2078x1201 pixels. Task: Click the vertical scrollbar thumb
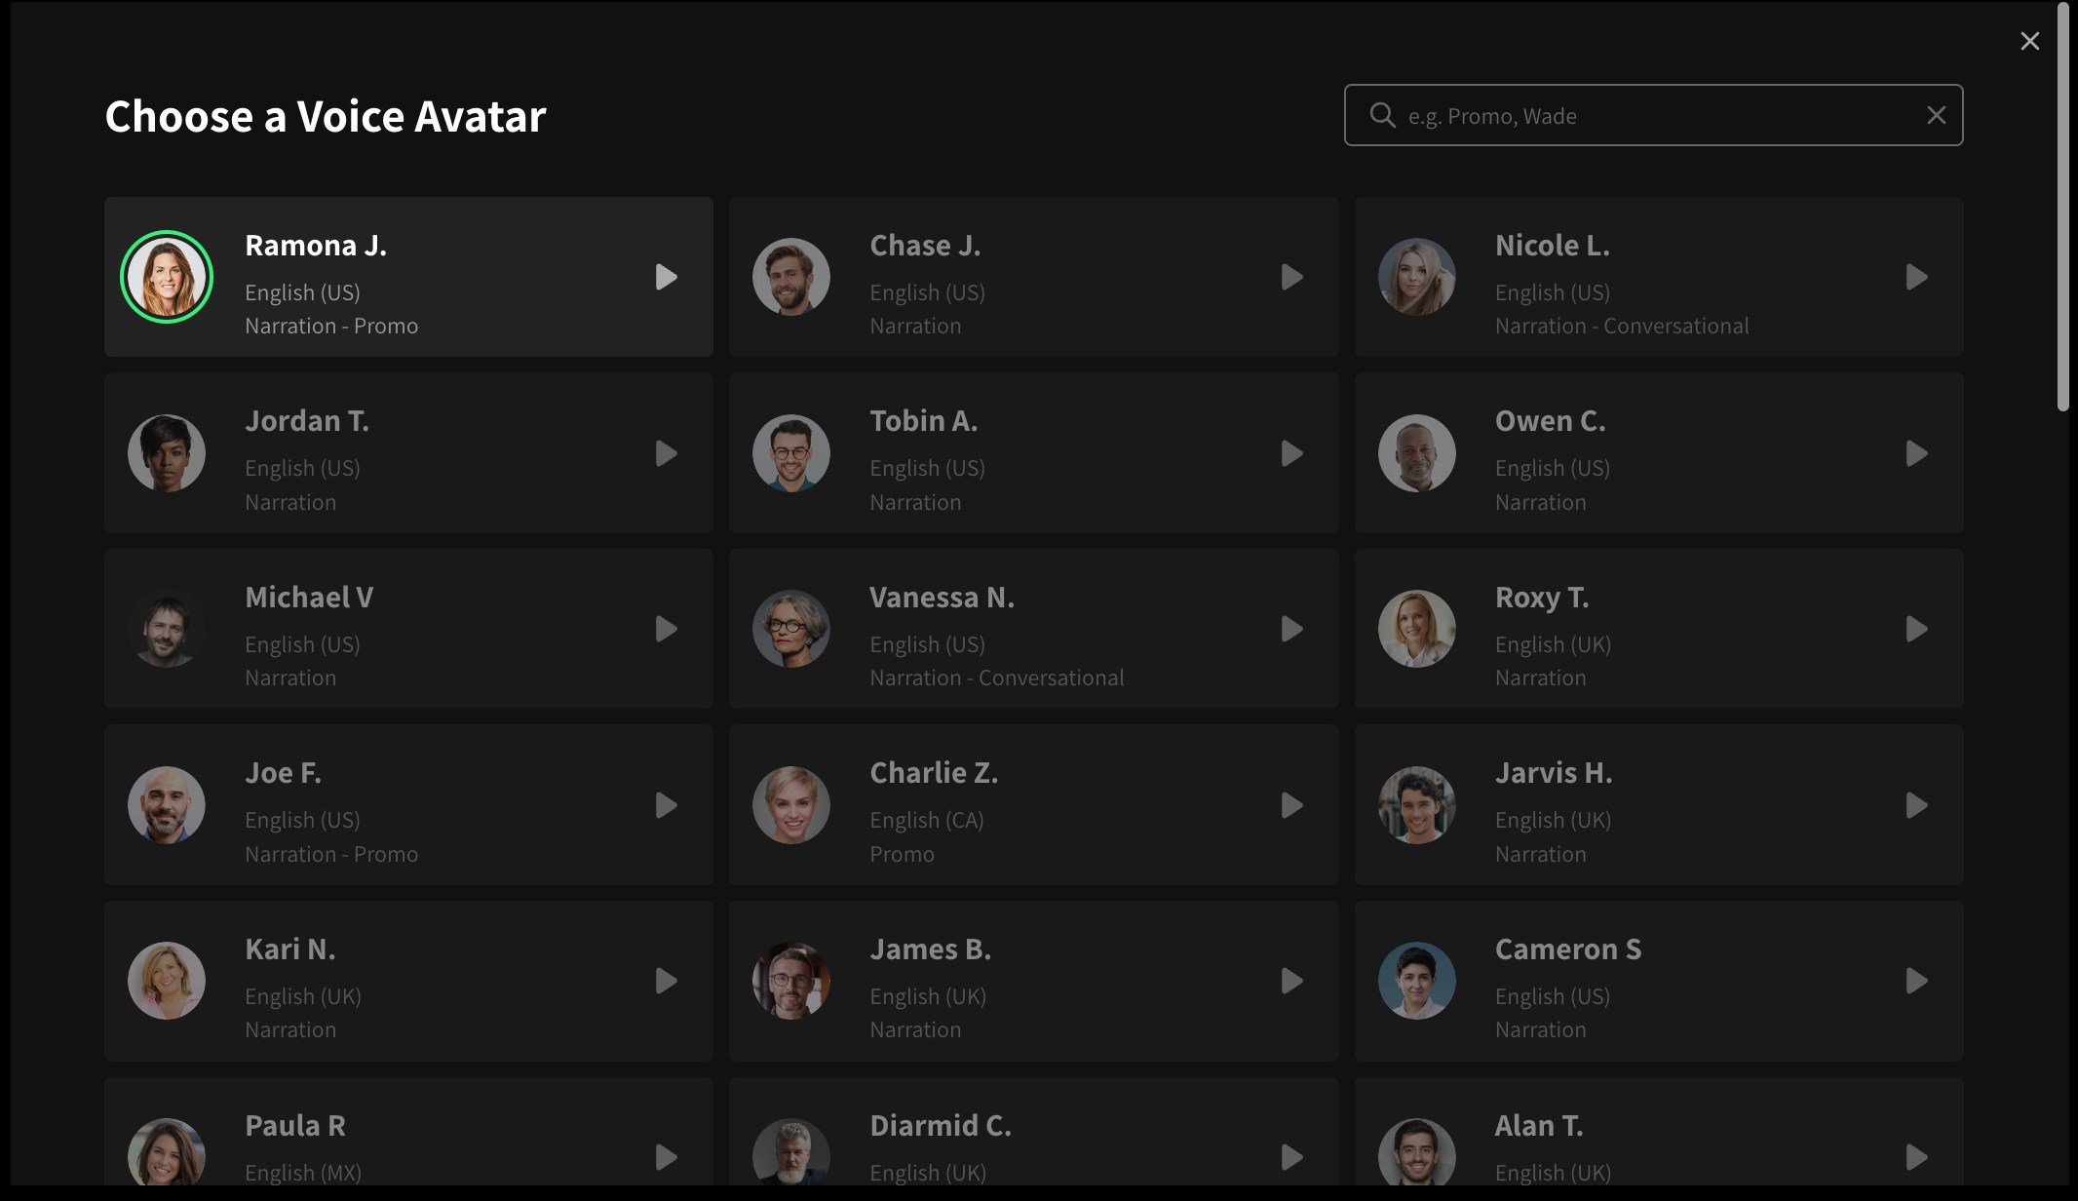pos(2062,207)
